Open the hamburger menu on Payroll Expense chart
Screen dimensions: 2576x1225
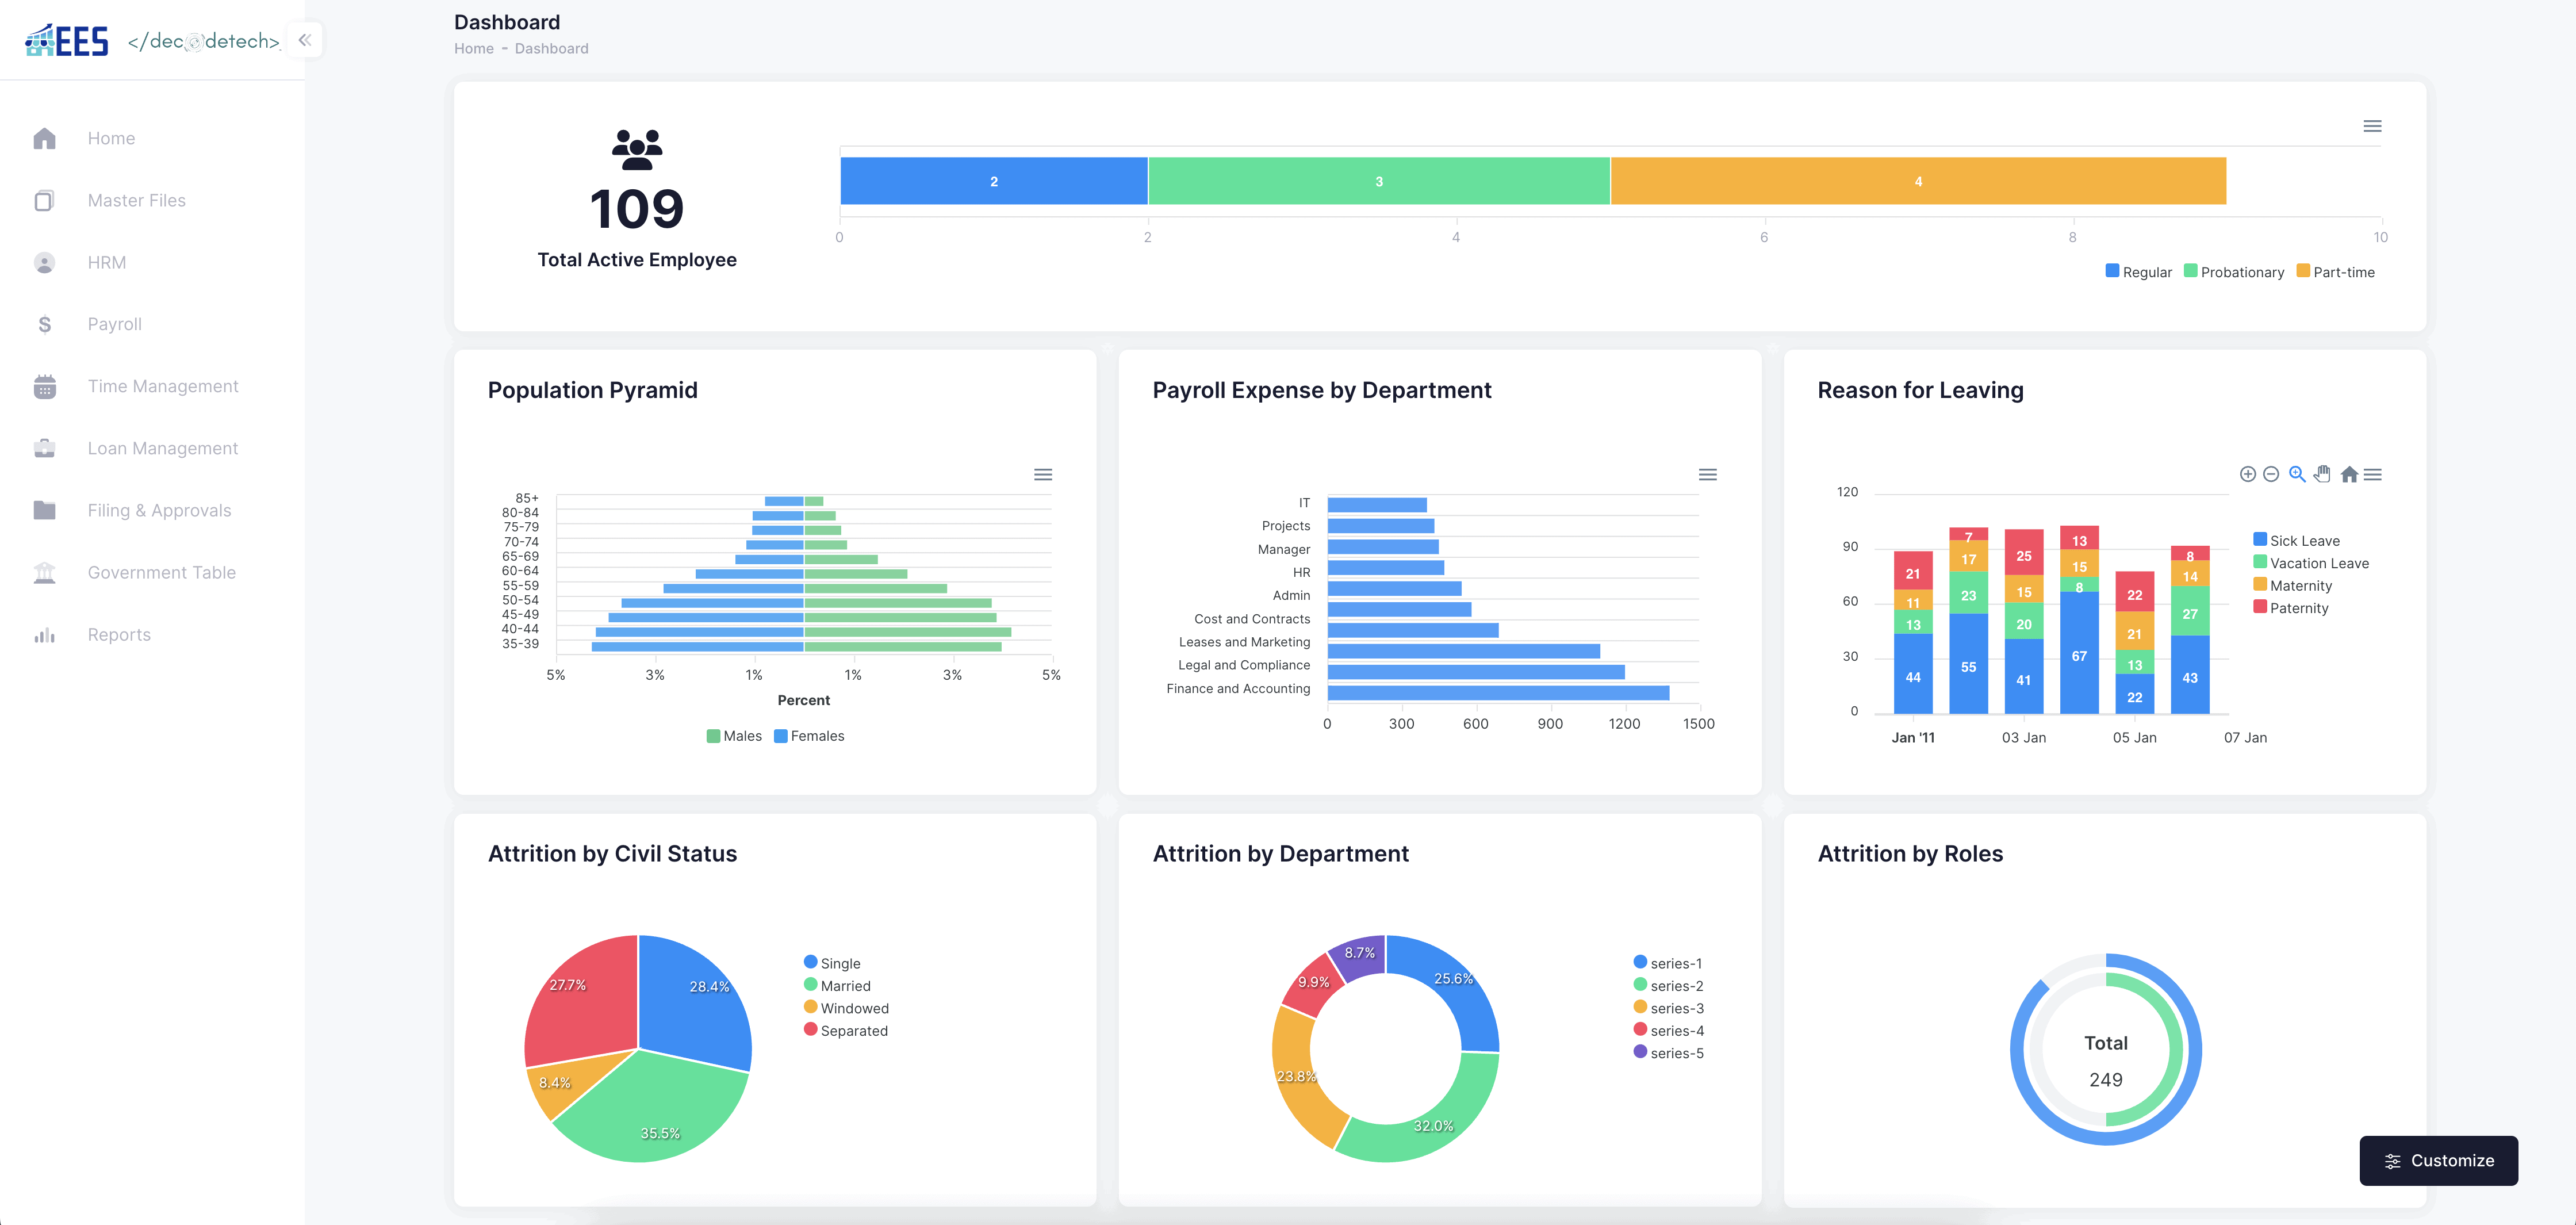pos(1707,475)
